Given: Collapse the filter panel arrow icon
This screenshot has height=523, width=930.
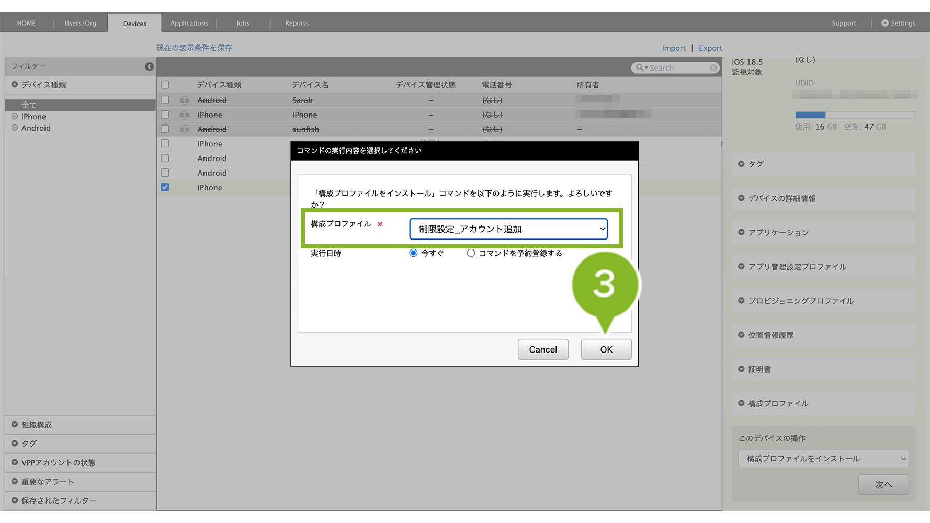Looking at the screenshot, I should (x=149, y=66).
